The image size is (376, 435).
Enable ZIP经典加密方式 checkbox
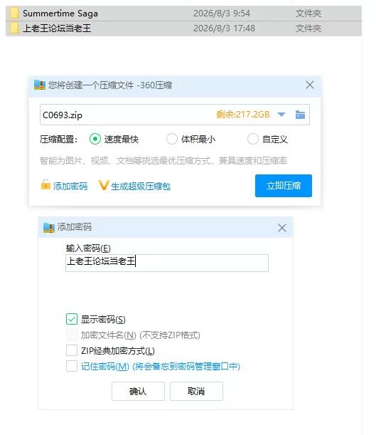(x=72, y=350)
